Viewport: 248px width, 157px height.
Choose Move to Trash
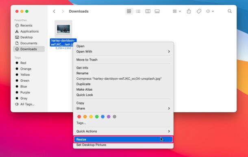(123, 60)
